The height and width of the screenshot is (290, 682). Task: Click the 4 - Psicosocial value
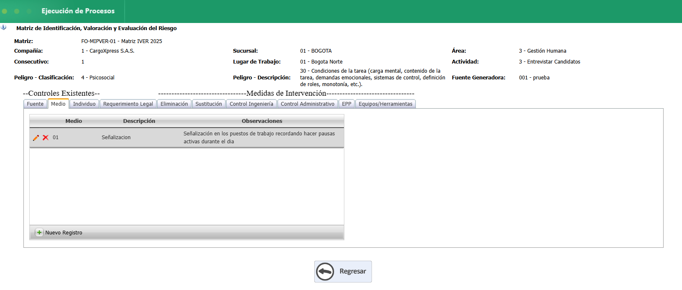(x=97, y=78)
